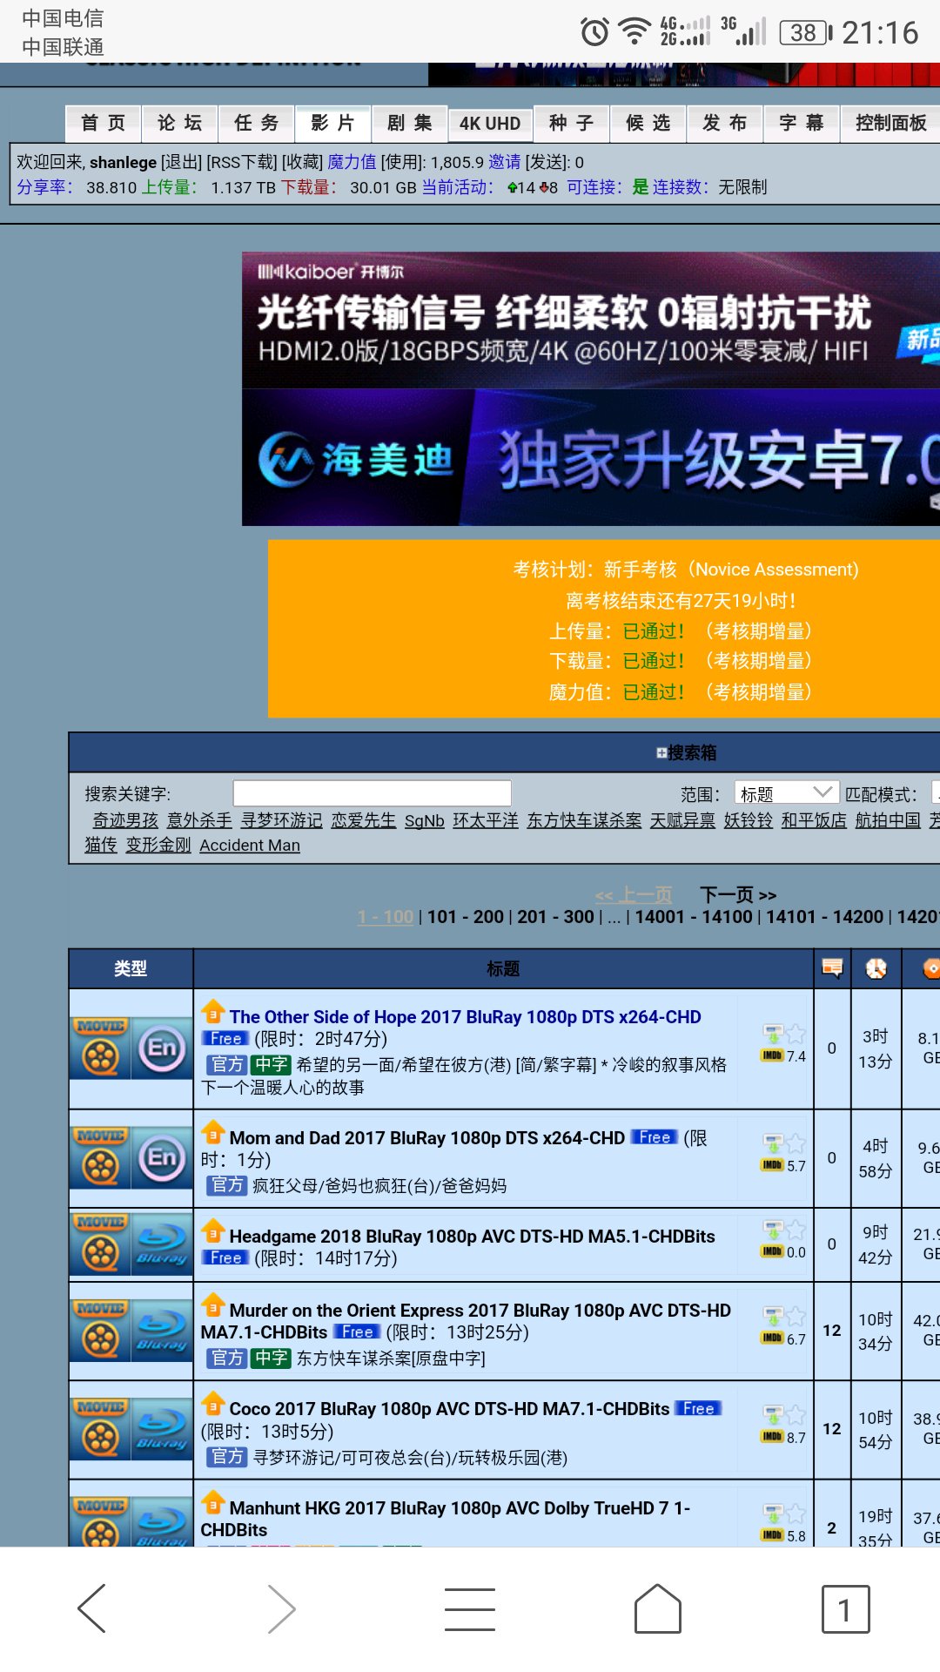Download Headgame 2018 torrent via arrow icon
Viewport: 940px width, 1672px height.
(773, 1230)
